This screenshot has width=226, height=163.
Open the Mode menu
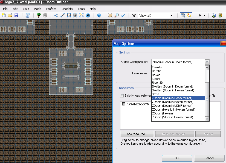[37, 9]
